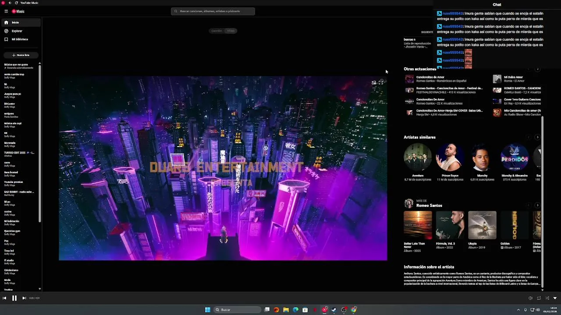
Task: Pause the current song
Action: tap(14, 298)
